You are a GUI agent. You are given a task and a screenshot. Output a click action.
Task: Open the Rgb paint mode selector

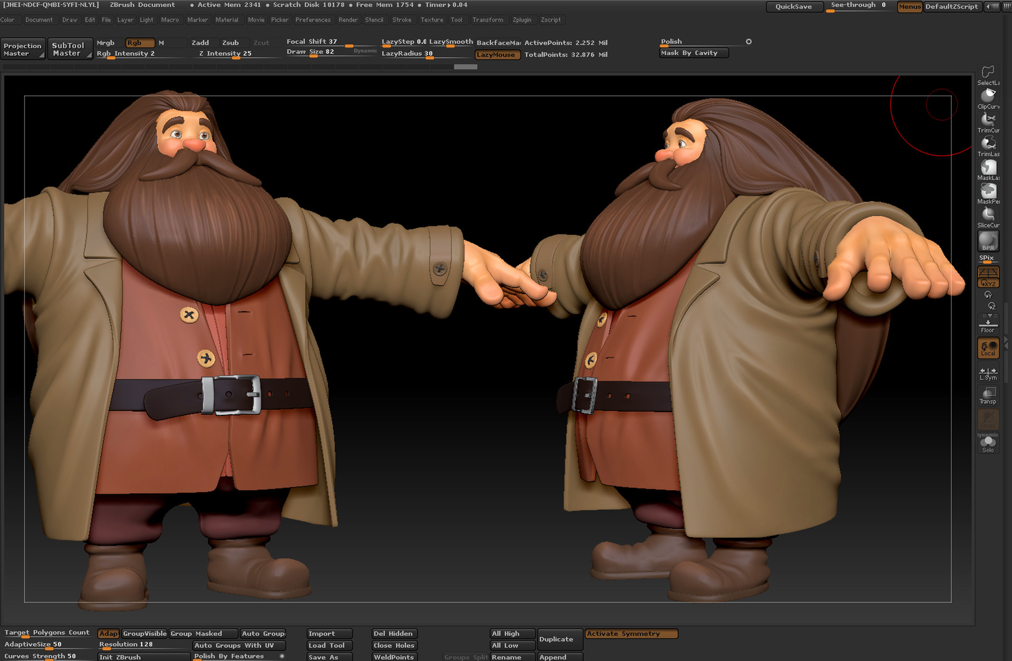point(139,43)
